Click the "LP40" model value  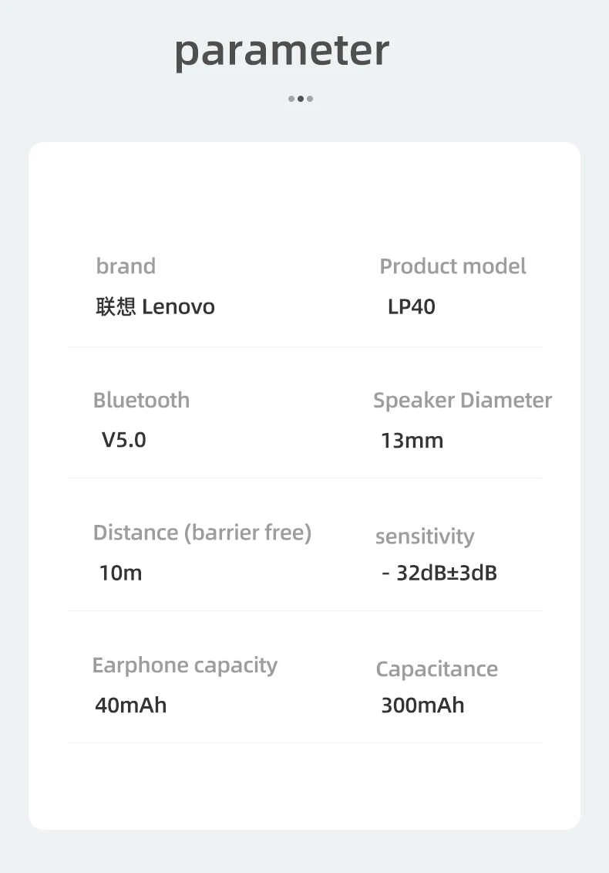pyautogui.click(x=412, y=306)
